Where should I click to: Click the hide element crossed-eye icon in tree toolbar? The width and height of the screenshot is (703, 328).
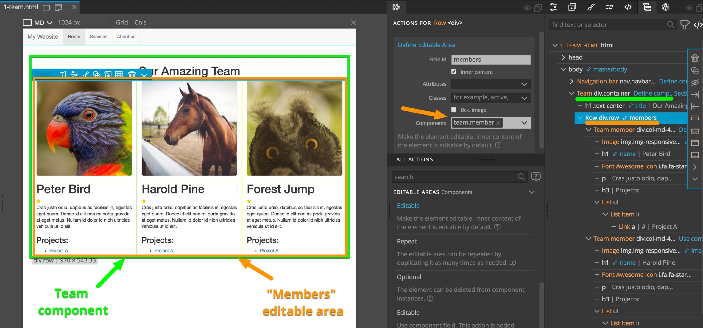pos(695,82)
